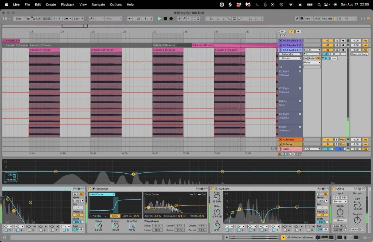Open the Hard Curve shape dropdown

click(102, 194)
